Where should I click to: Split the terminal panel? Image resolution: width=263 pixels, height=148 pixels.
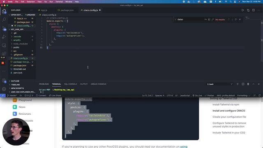(x=243, y=84)
